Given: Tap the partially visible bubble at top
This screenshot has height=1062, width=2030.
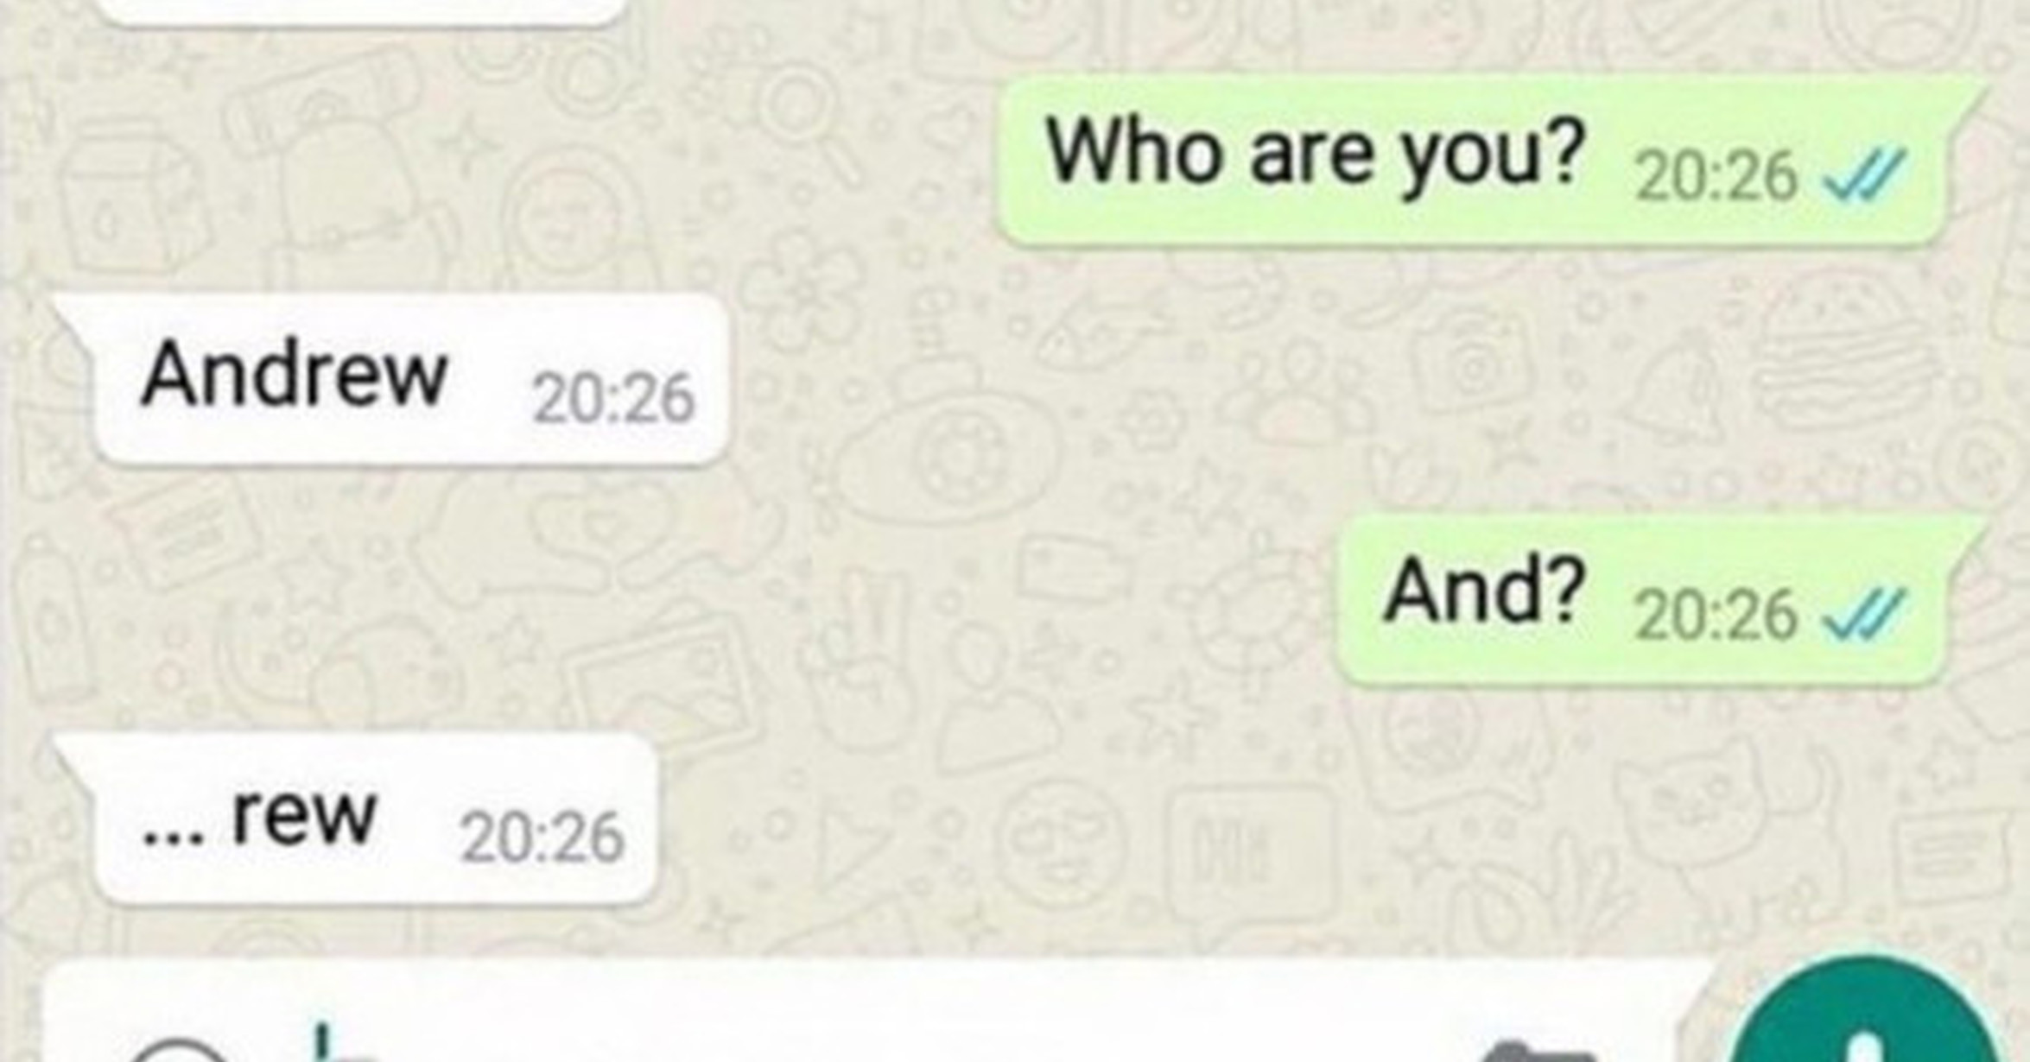Looking at the screenshot, I should 363,10.
